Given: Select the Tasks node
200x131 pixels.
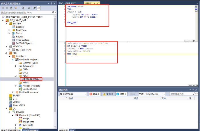Looking at the screenshot, I should 19,33.
